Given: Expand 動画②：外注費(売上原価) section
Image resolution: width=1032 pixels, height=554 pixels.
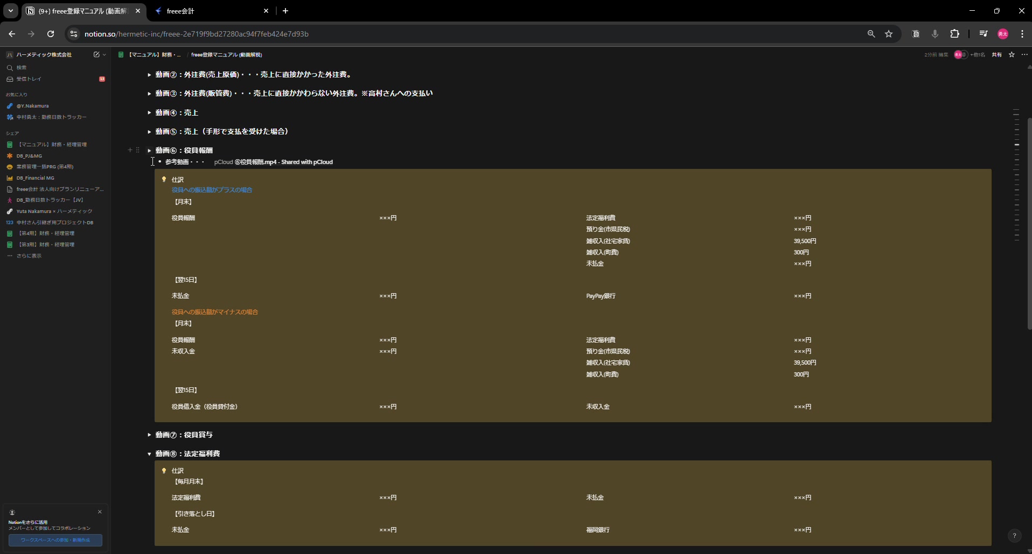Looking at the screenshot, I should pyautogui.click(x=149, y=75).
